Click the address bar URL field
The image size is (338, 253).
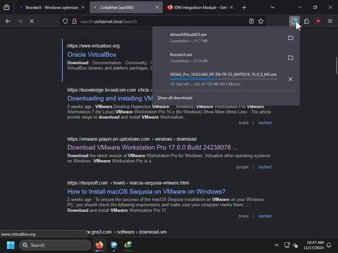click(x=163, y=21)
